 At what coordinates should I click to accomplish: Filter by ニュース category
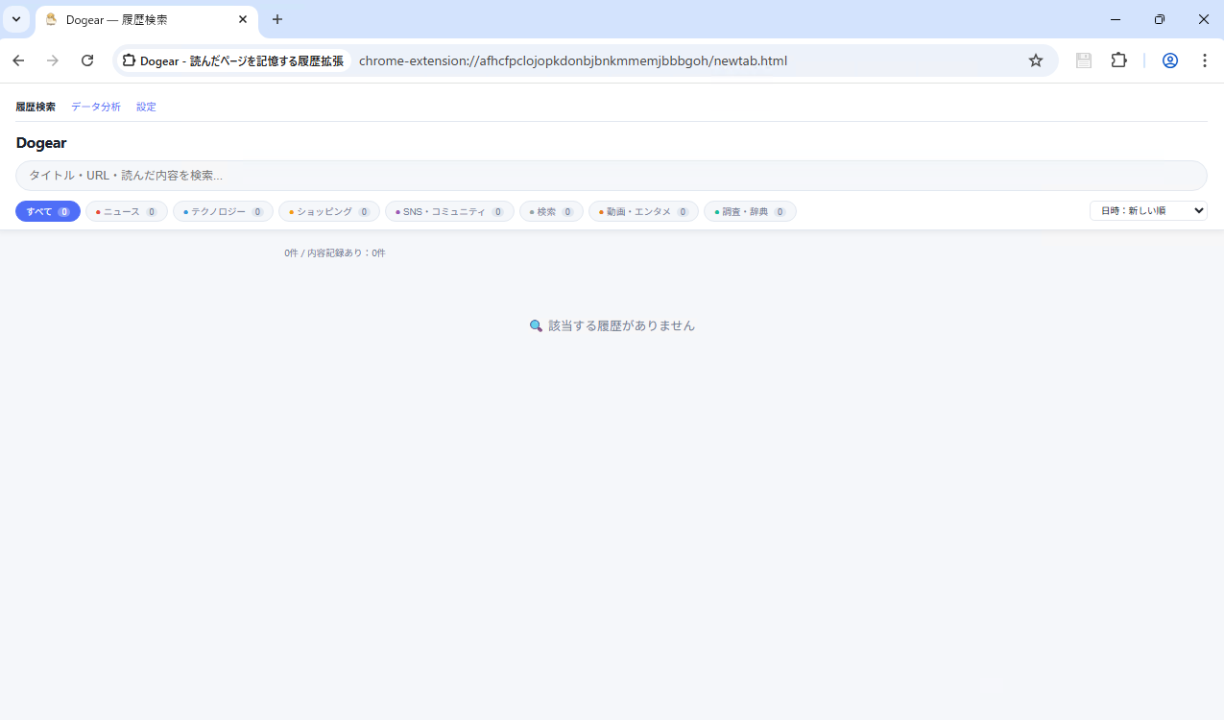[x=127, y=211]
